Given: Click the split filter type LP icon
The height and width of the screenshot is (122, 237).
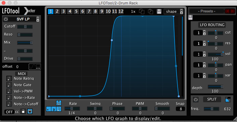Looking at the screenshot, I should pos(228,100).
